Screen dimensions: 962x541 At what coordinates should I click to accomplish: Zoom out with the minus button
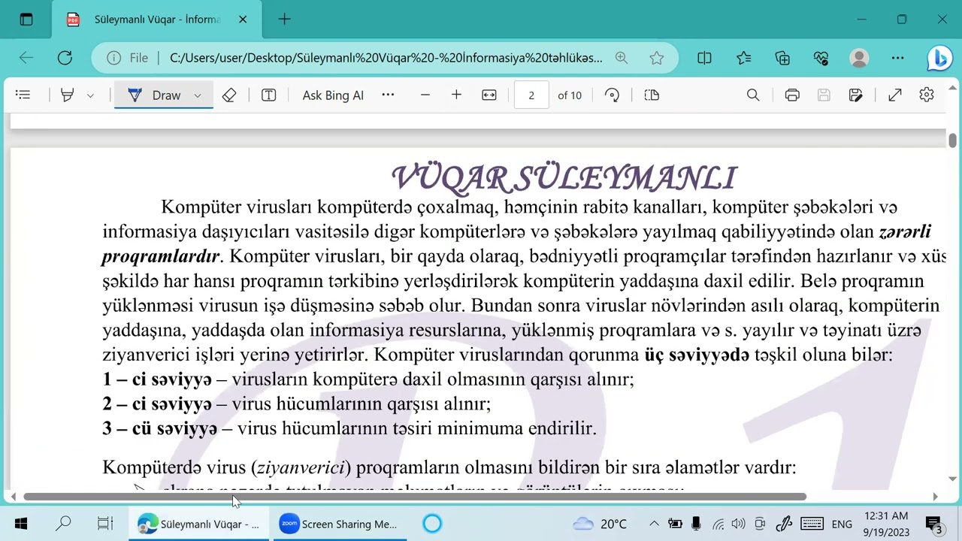[x=425, y=95]
